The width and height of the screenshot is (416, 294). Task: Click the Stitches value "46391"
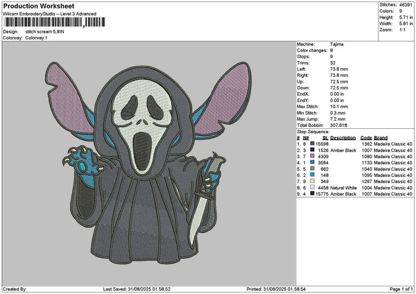click(406, 5)
